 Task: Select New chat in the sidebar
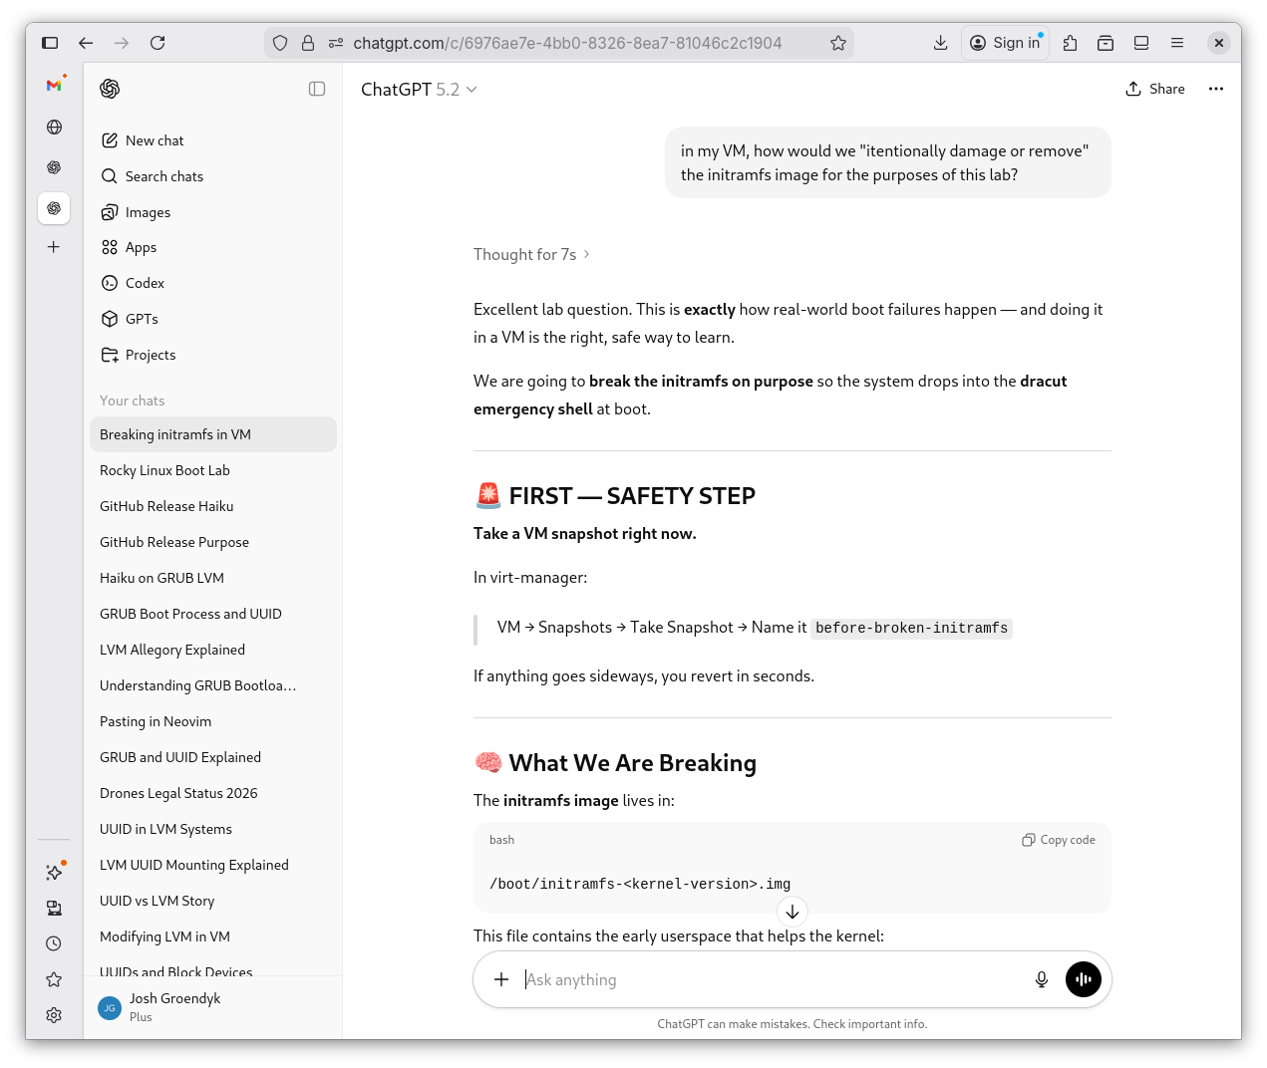pyautogui.click(x=155, y=140)
